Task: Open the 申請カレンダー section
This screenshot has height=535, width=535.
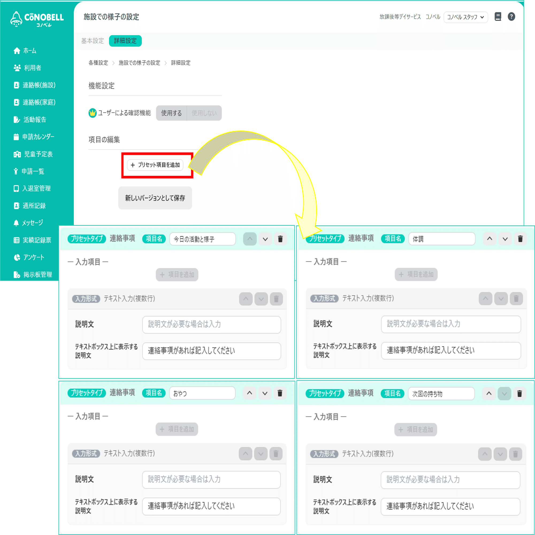Action: [17, 137]
